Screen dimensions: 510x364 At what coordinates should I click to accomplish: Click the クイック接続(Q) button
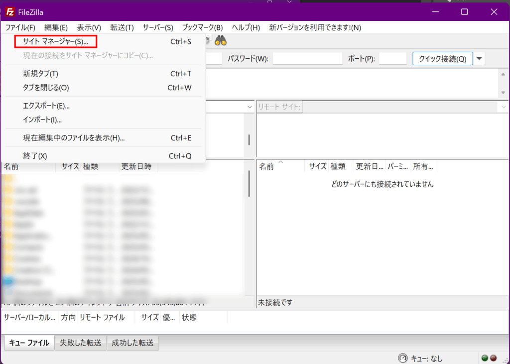coord(442,59)
